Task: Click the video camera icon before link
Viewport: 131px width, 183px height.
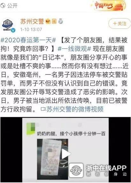Action: pyautogui.click(x=43, y=109)
